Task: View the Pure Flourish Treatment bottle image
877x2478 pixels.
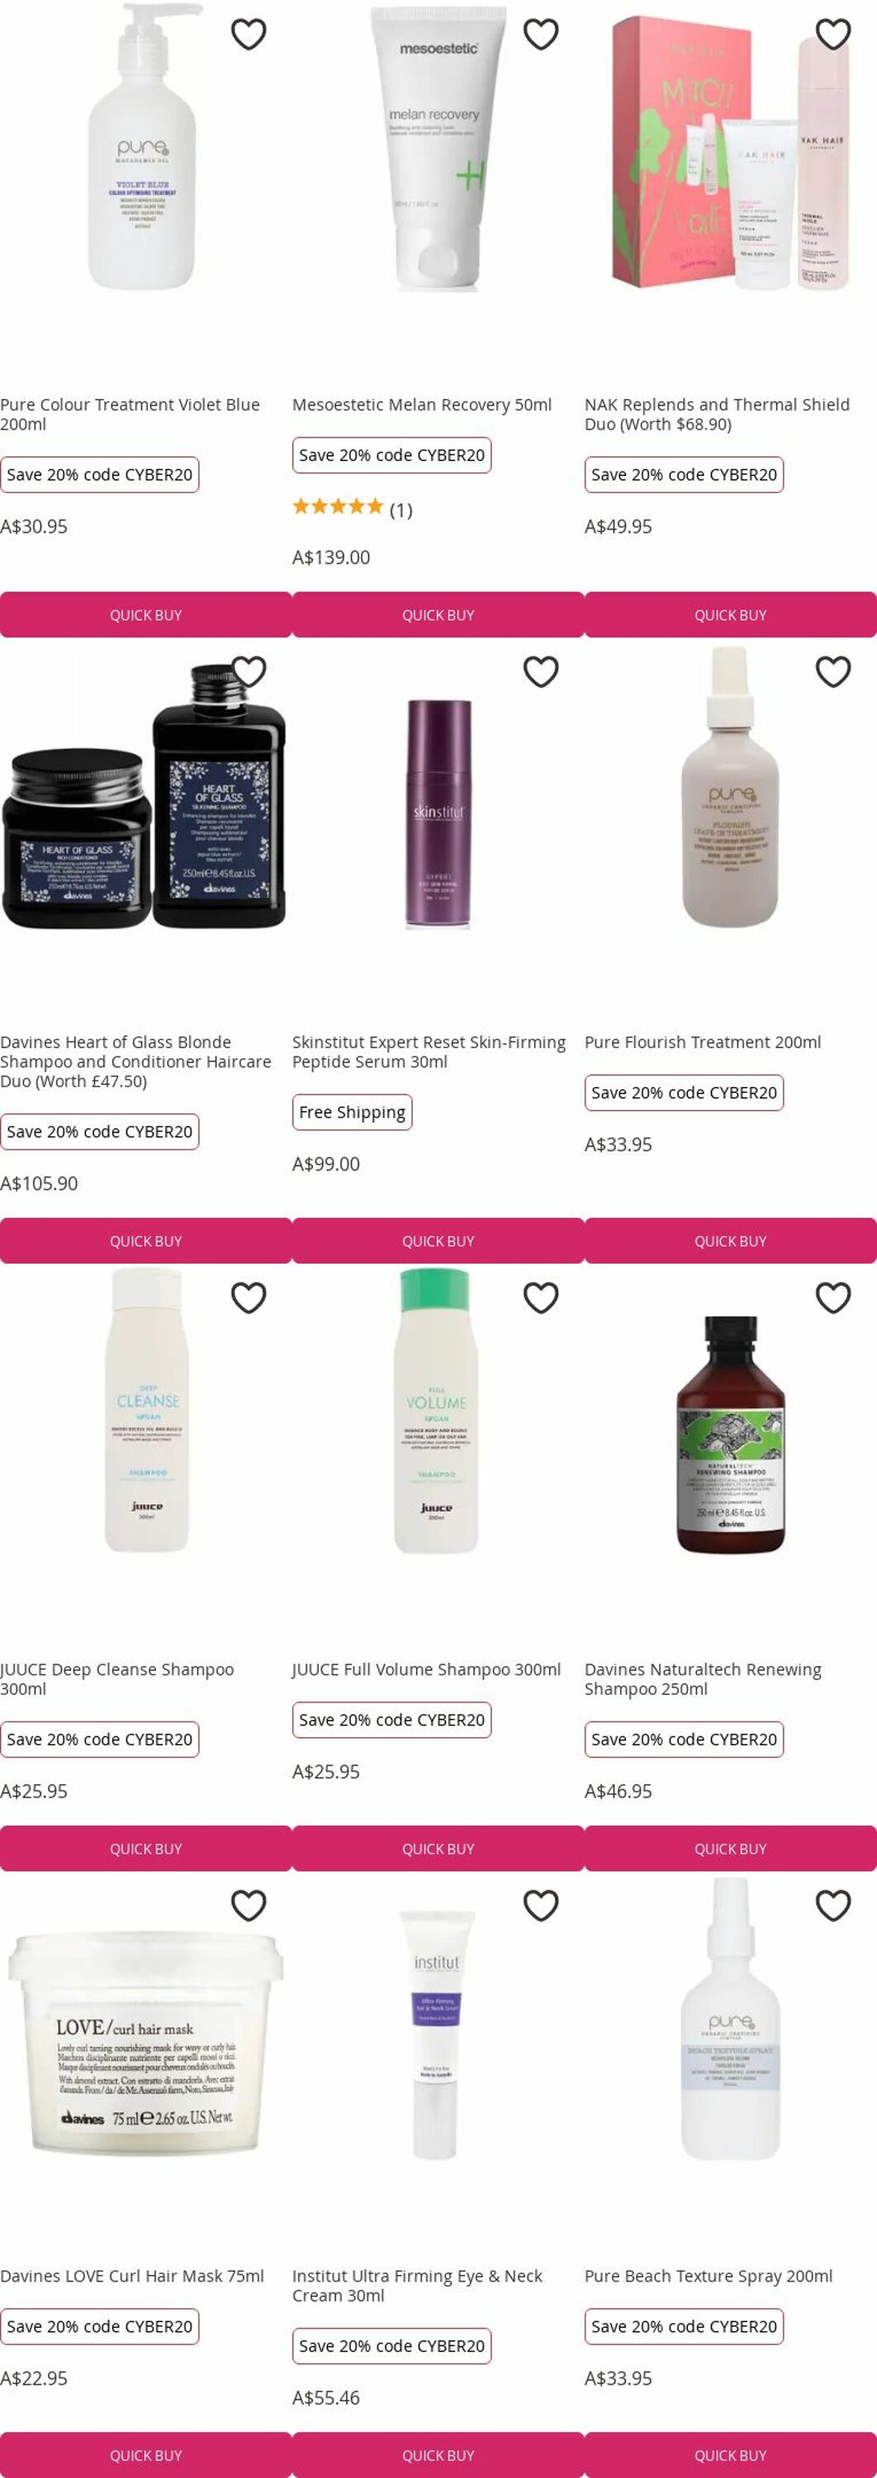Action: tap(731, 787)
